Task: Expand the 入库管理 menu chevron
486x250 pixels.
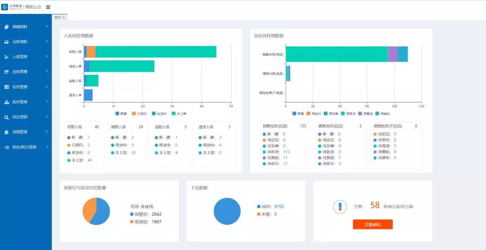Action: pyautogui.click(x=47, y=56)
